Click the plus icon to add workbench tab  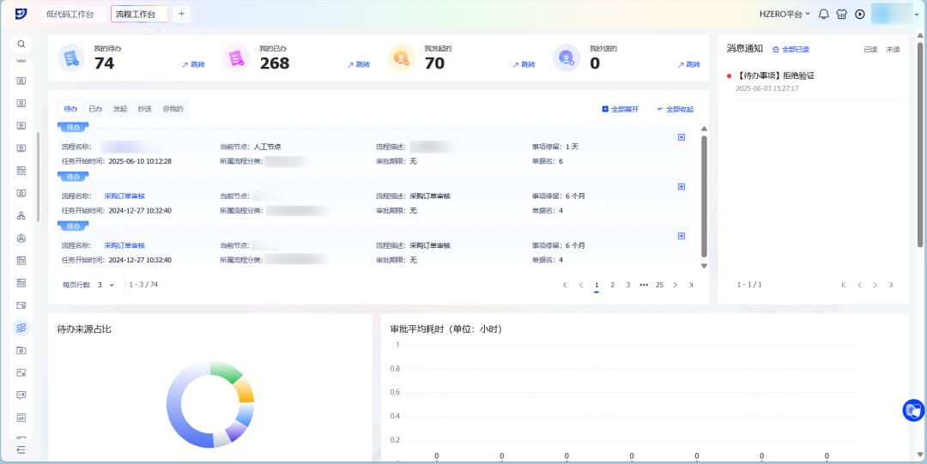point(182,14)
